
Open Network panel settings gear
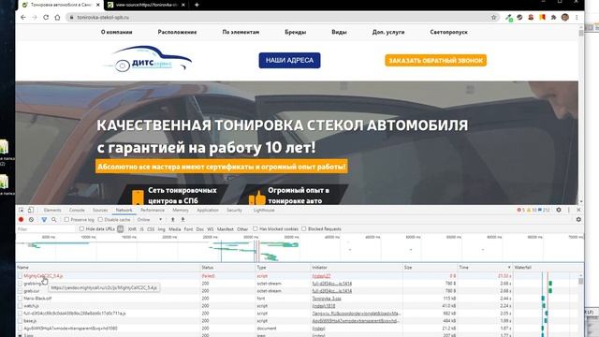(578, 220)
